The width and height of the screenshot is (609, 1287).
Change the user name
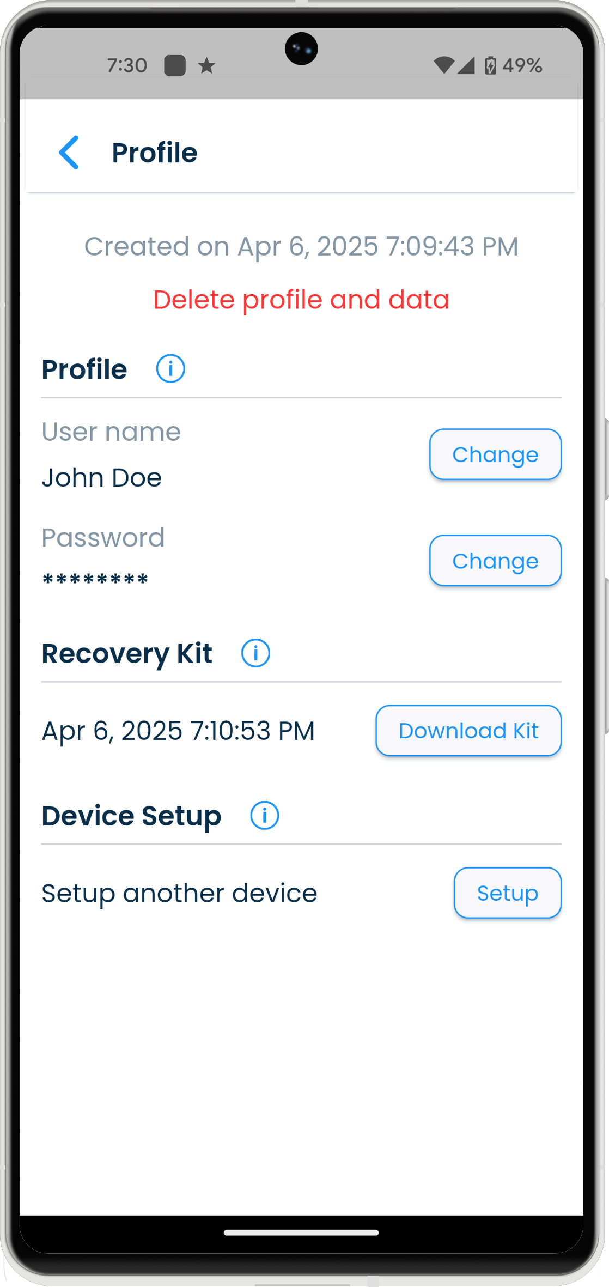pos(495,454)
